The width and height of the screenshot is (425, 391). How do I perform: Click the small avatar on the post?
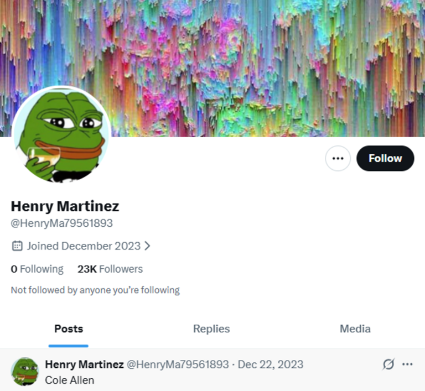coord(25,371)
